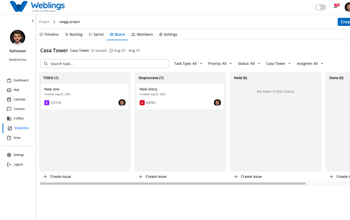Open the Status filter dropdown
This screenshot has width=350, height=220.
pyautogui.click(x=249, y=64)
